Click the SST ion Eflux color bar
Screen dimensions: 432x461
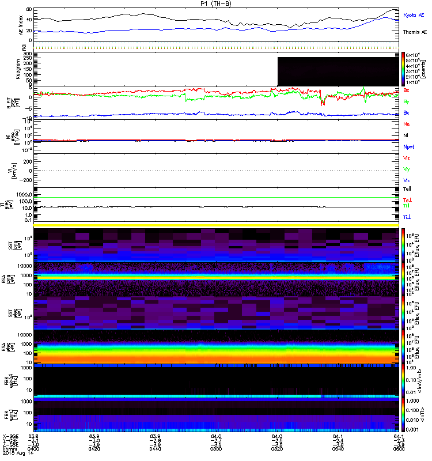tap(403, 245)
